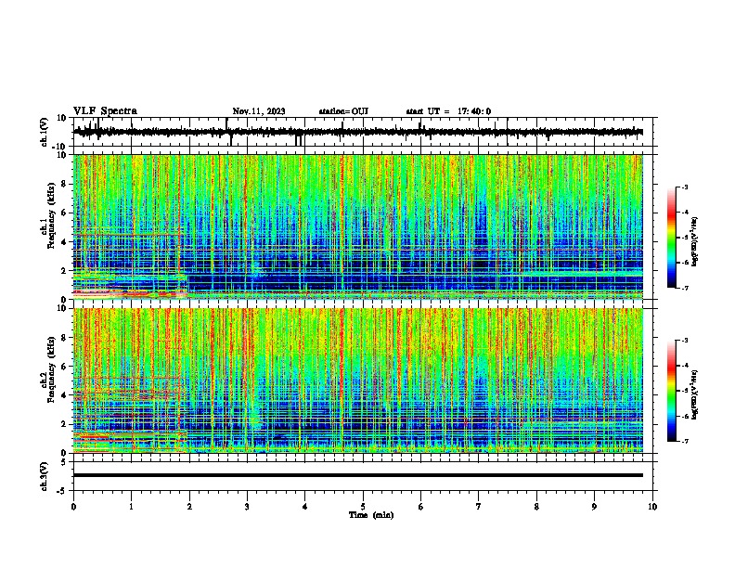The image size is (735, 568).
Task: Click the "-7" label on ch.1 color bar
Action: pos(684,288)
